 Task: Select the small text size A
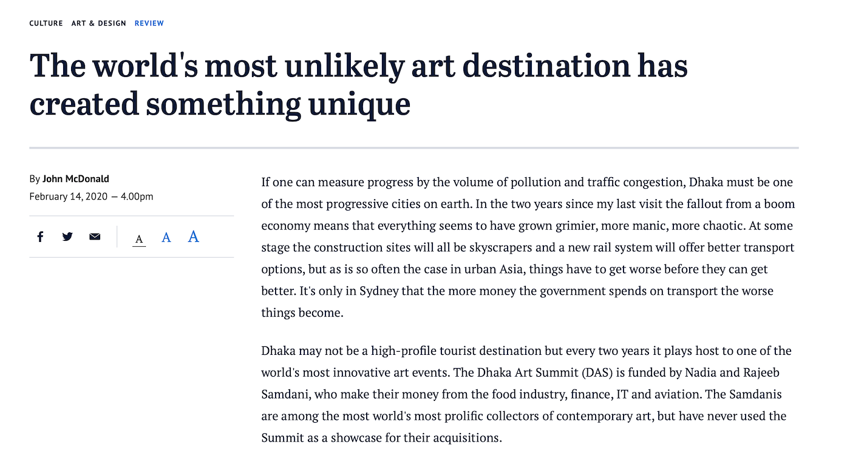click(139, 239)
